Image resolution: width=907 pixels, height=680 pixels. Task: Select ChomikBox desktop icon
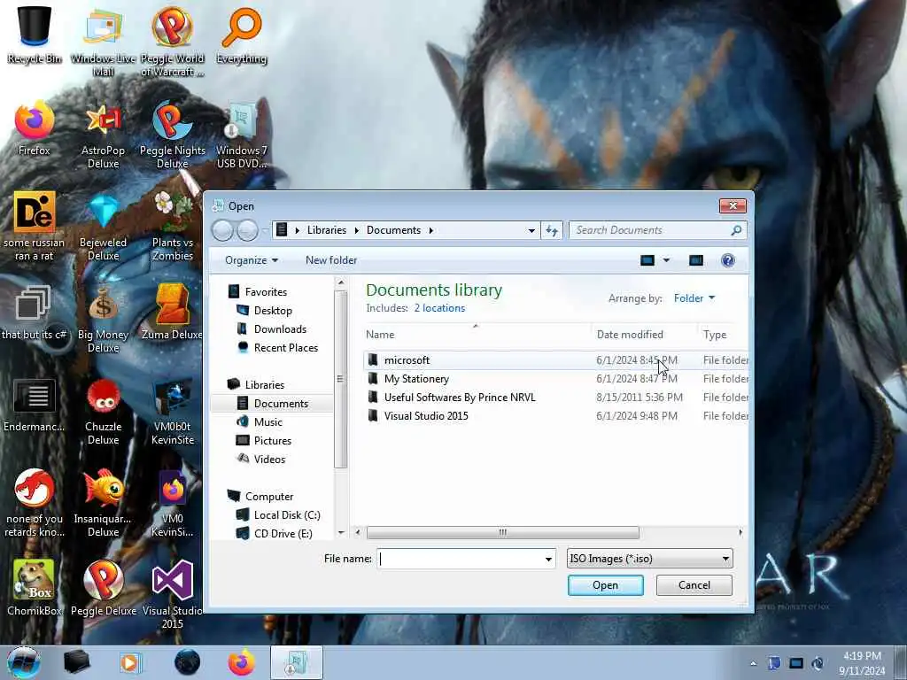click(x=35, y=589)
